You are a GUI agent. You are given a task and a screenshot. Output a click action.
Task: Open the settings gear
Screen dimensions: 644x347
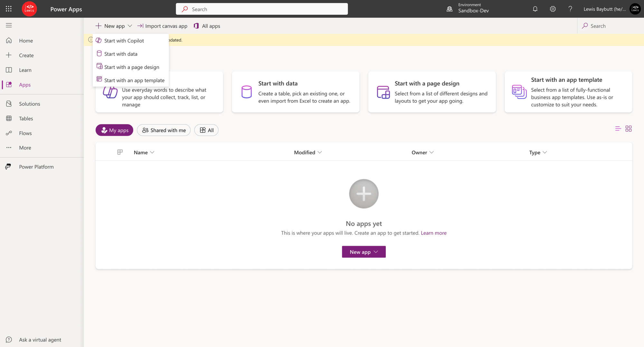tap(553, 9)
